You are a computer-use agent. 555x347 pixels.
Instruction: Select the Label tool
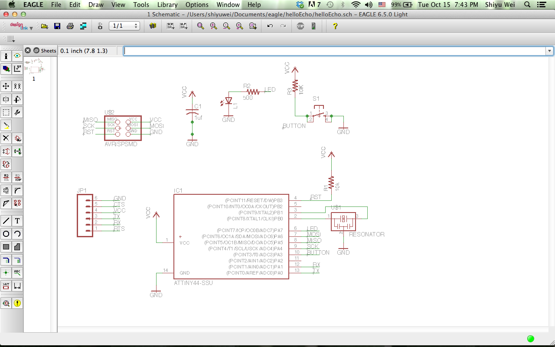pos(17,273)
